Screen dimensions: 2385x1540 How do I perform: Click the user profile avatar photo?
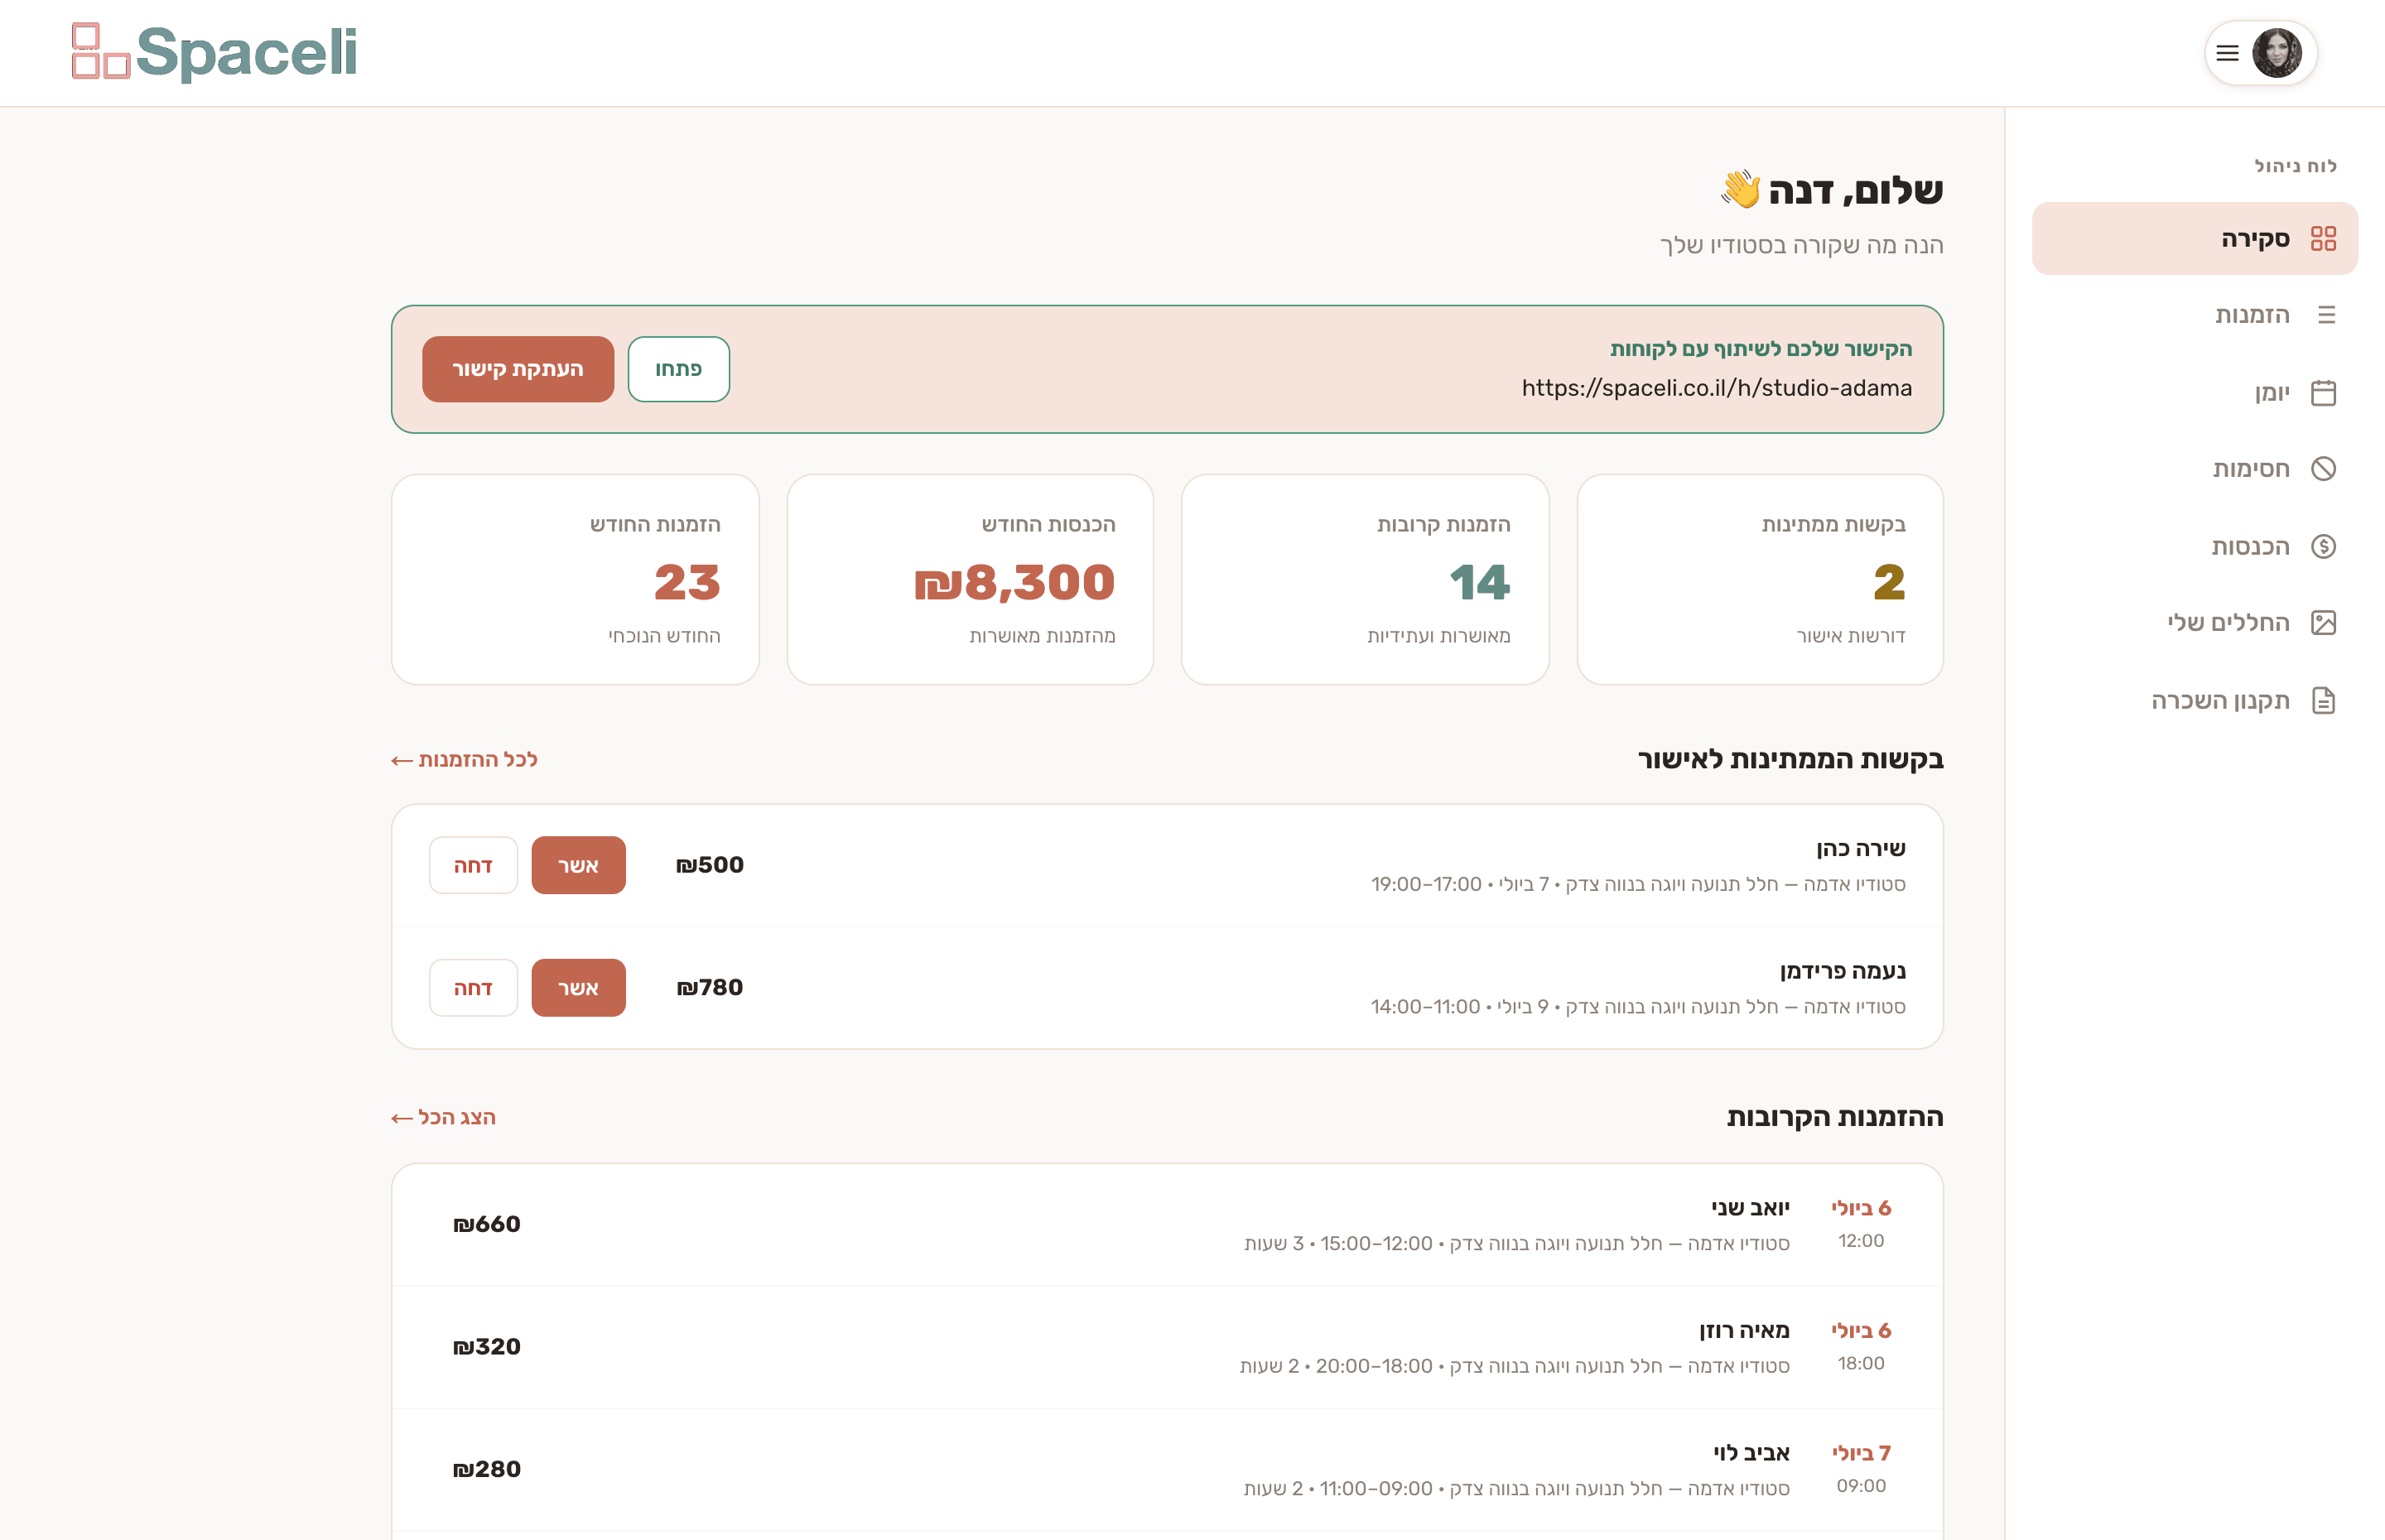[x=2277, y=53]
